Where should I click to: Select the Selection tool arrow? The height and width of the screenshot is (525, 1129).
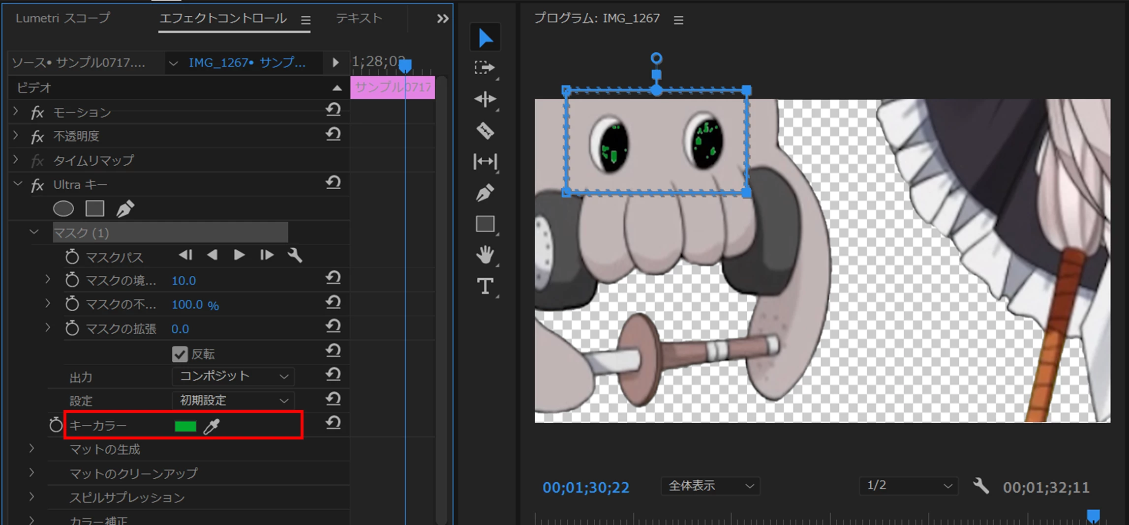[x=486, y=38]
